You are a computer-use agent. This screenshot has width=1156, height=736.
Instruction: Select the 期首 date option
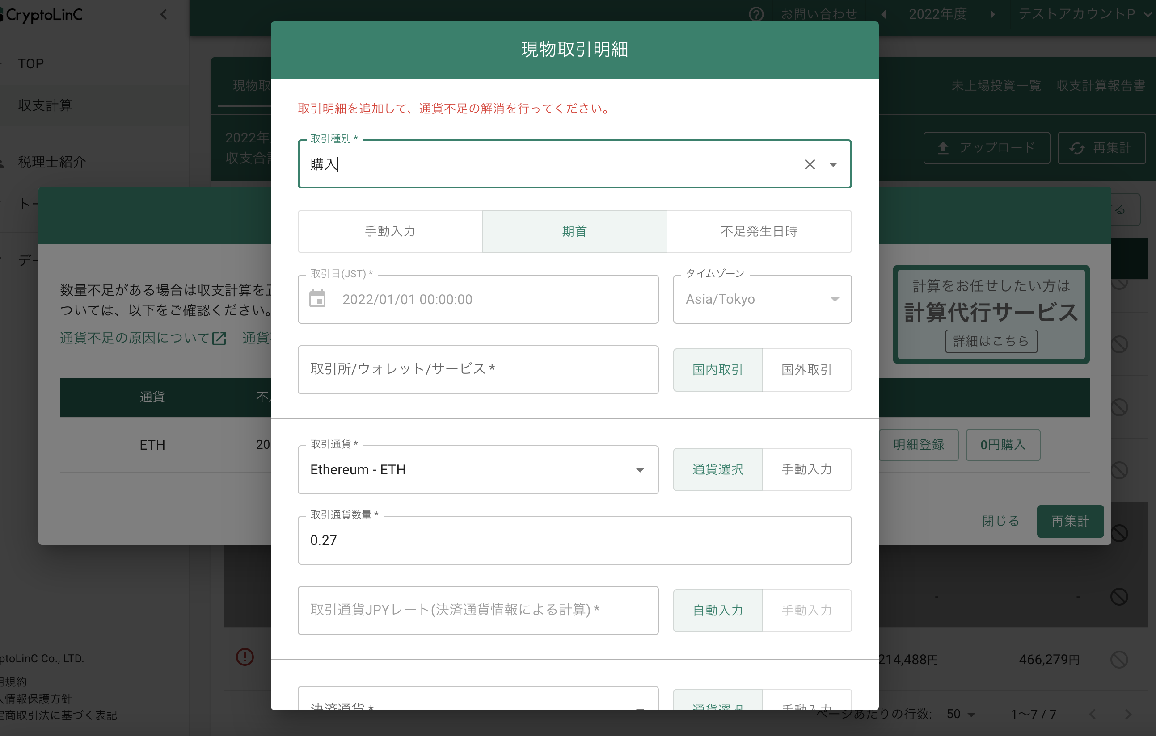click(x=574, y=232)
